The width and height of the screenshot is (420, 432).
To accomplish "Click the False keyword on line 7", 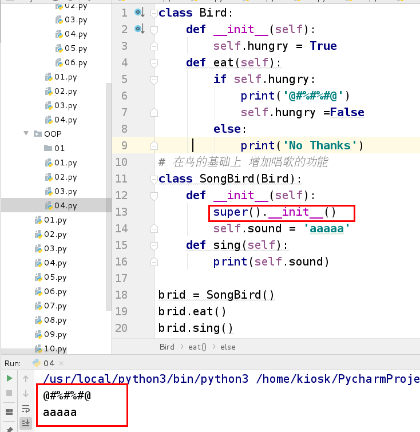I will click(347, 112).
